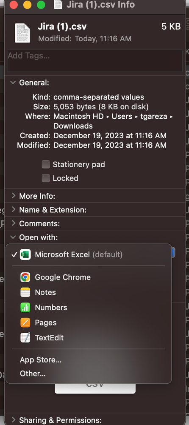Viewport: 189px width, 425px height.
Task: Click the header line Modified: Today, 11:16 AM
Action: click(x=85, y=39)
